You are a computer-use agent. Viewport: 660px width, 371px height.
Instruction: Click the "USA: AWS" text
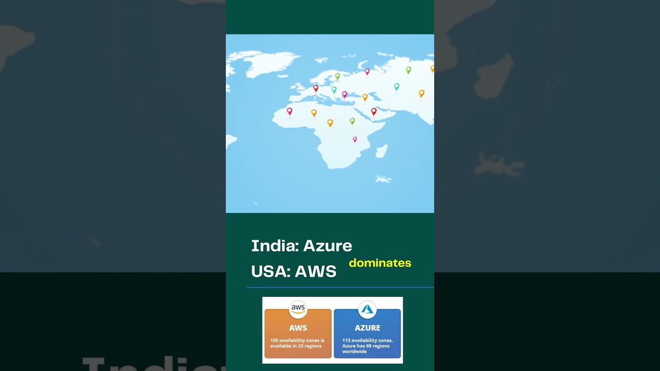pyautogui.click(x=294, y=272)
